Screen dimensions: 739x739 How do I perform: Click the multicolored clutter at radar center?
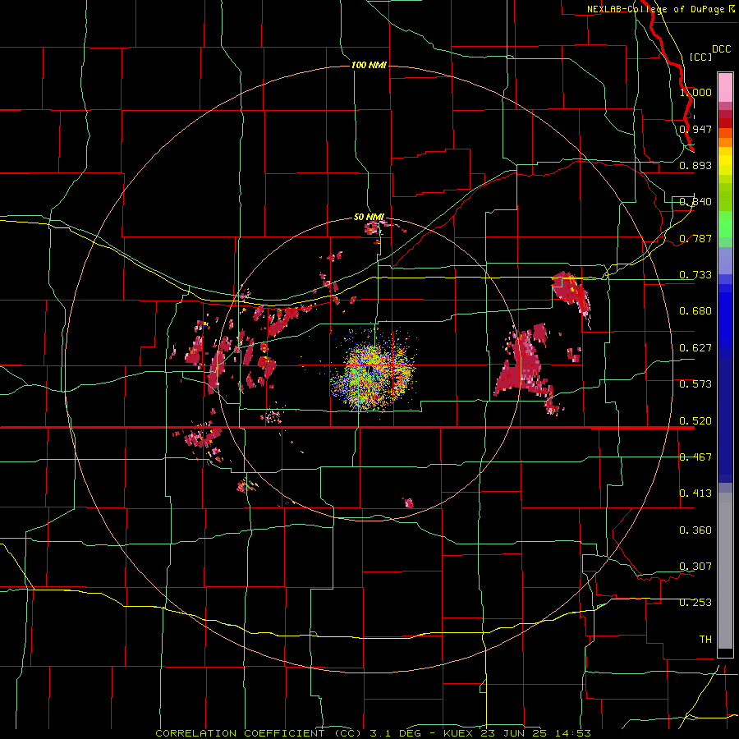[x=373, y=371]
